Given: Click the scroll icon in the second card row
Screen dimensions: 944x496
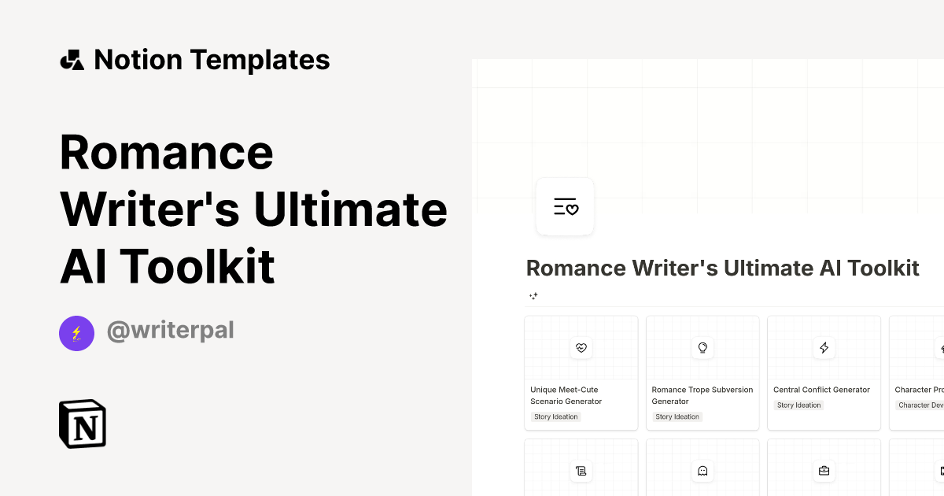Looking at the screenshot, I should [x=581, y=471].
